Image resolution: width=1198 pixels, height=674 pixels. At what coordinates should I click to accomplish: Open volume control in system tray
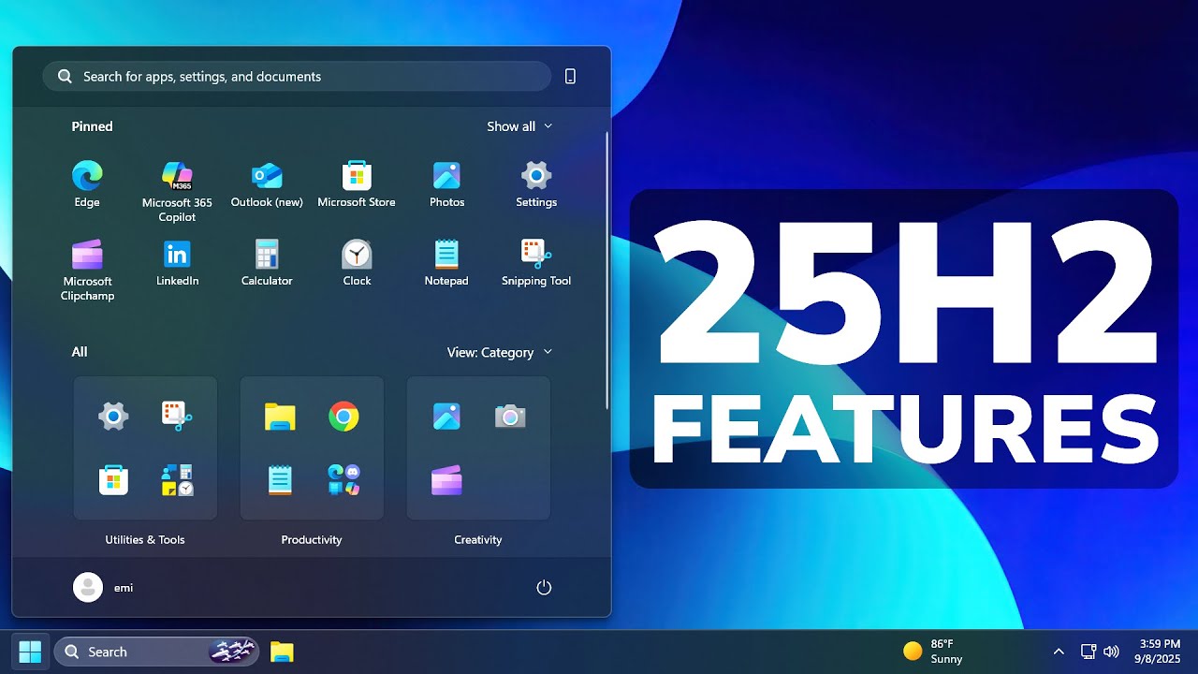[x=1111, y=652]
